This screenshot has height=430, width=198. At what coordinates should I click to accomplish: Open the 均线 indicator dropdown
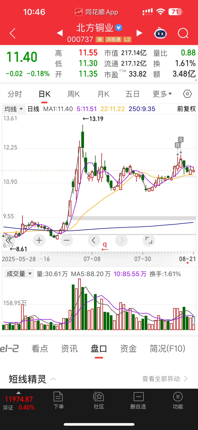click(x=14, y=109)
